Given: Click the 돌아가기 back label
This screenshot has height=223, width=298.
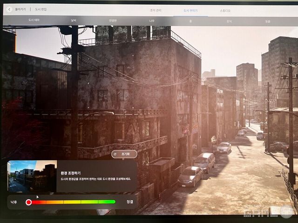Looking at the screenshot, I should pos(20,9).
